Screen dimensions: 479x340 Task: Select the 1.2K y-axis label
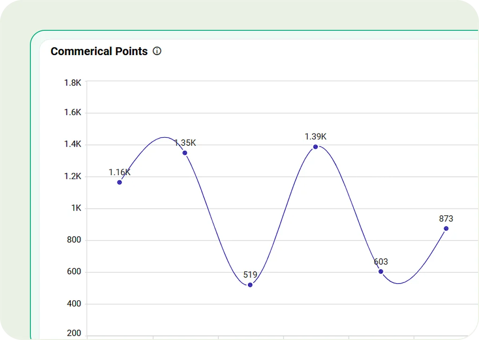point(73,176)
